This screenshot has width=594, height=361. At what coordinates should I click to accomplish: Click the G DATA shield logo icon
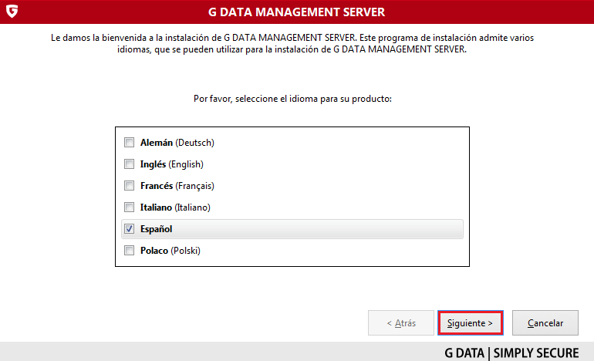(12, 12)
